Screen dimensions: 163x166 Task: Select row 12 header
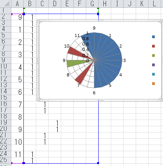pos(5,79)
